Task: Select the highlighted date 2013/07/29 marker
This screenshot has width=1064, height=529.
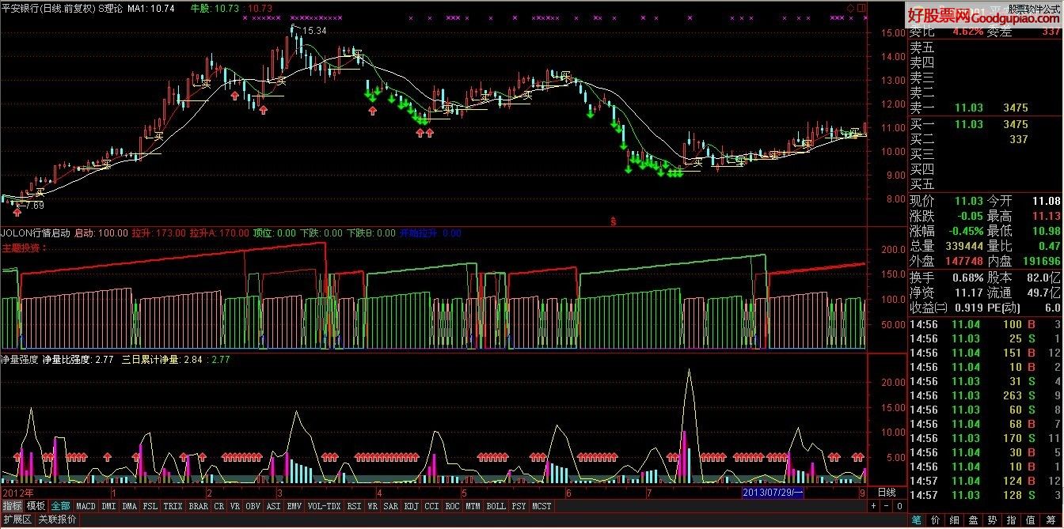Action: [x=773, y=493]
